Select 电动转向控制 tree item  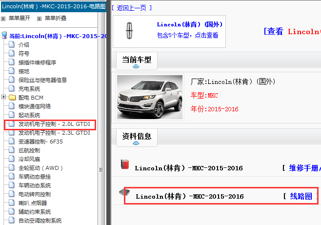click(34, 194)
